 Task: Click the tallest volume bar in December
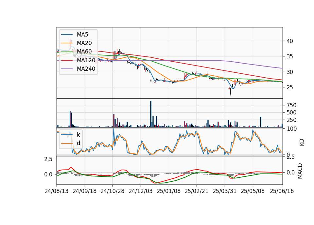pos(151,114)
